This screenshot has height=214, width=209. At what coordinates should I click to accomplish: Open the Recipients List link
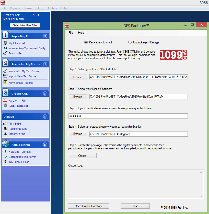click(x=18, y=129)
